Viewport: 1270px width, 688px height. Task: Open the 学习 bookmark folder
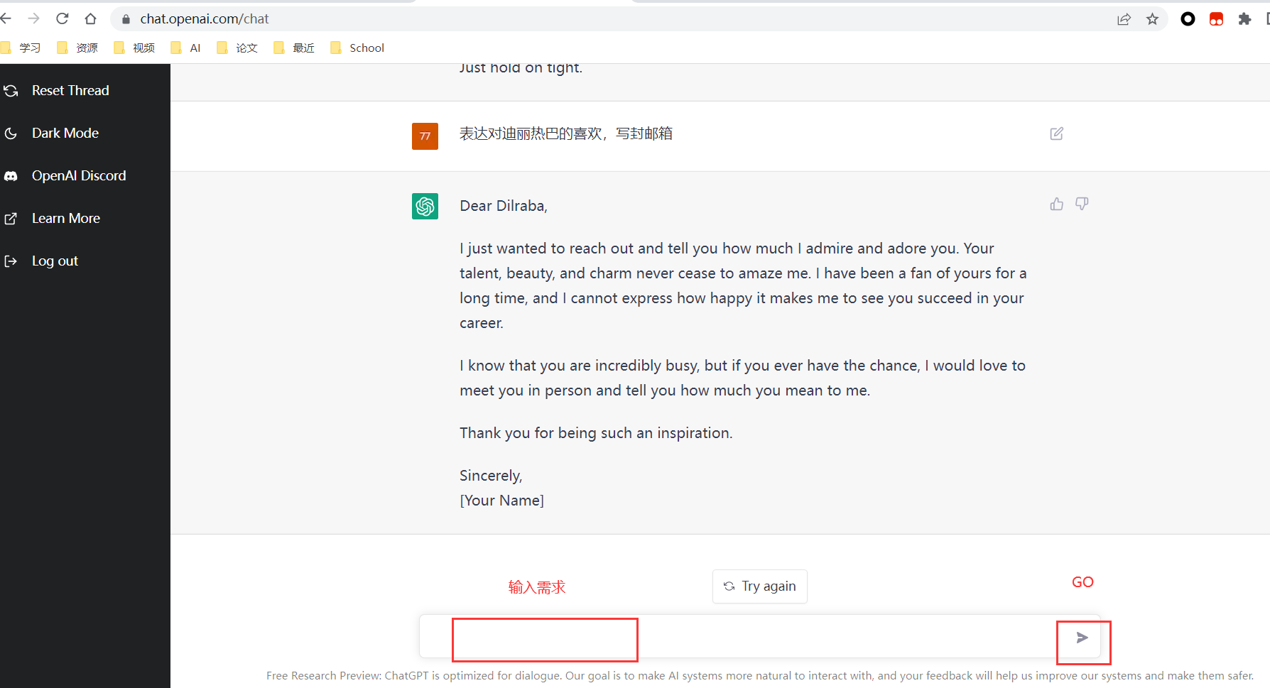click(x=21, y=48)
